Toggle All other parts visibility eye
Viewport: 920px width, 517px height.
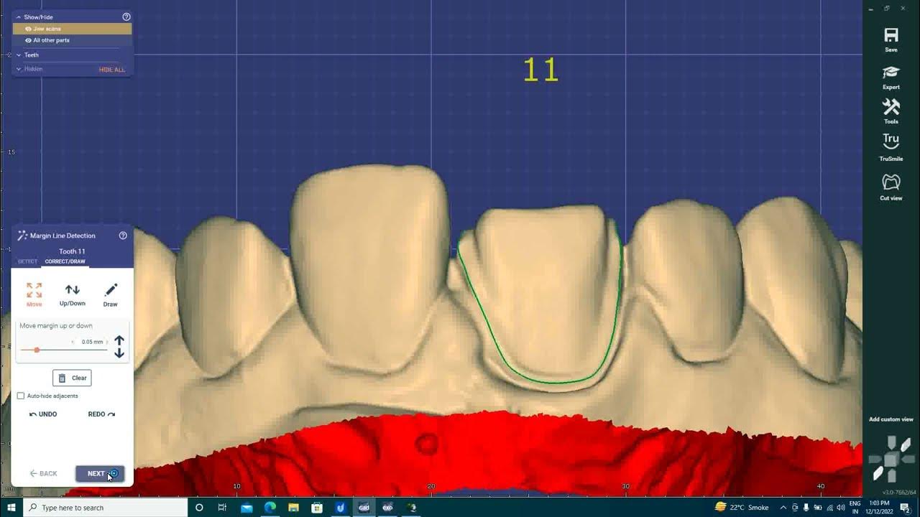click(28, 40)
